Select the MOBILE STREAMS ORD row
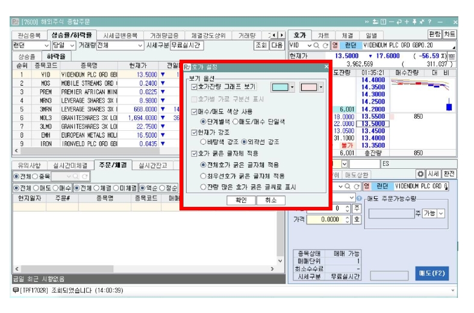Image resolution: width=474 pixels, height=313 pixels. (x=96, y=83)
